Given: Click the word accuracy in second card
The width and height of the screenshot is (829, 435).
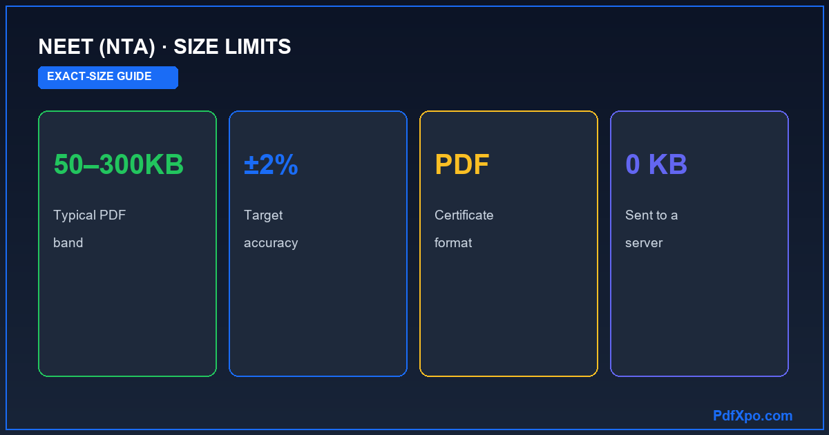Looking at the screenshot, I should (271, 243).
